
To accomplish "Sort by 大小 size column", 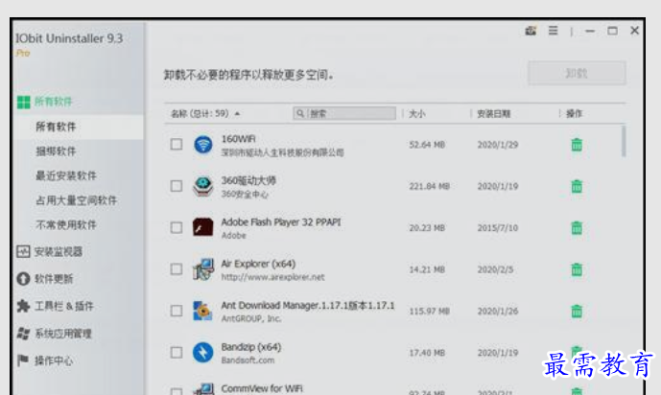I will point(417,114).
